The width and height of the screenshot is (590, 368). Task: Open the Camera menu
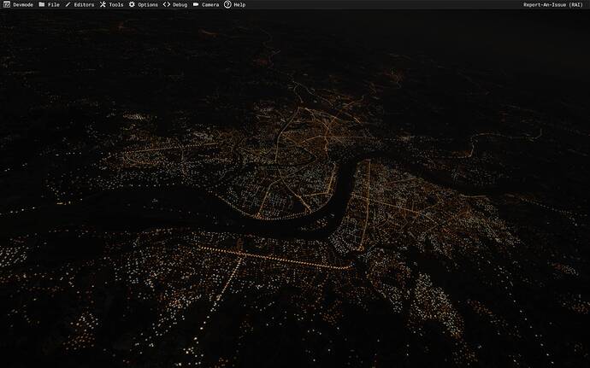(x=206, y=5)
